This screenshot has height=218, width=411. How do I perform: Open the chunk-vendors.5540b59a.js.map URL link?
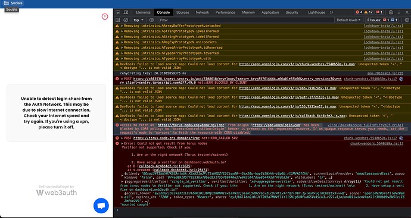click(297, 64)
